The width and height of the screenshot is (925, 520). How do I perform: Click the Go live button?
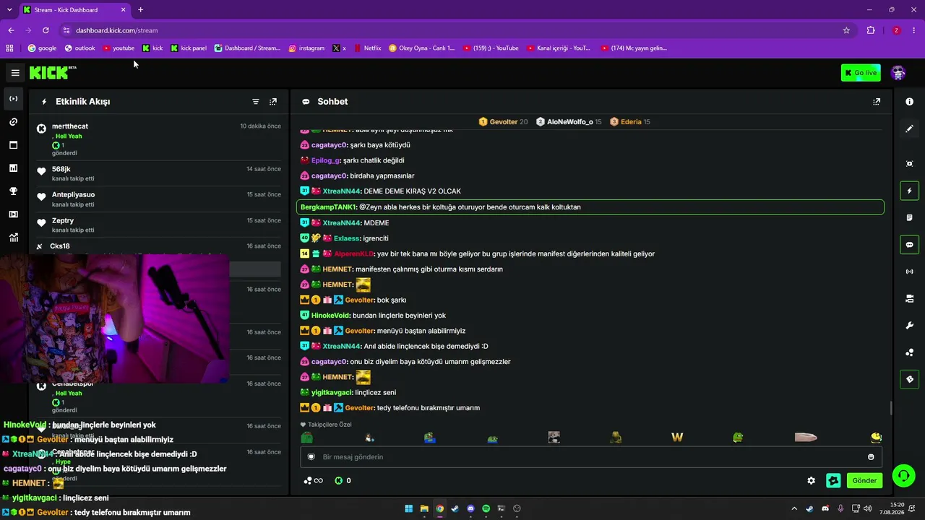coord(861,73)
